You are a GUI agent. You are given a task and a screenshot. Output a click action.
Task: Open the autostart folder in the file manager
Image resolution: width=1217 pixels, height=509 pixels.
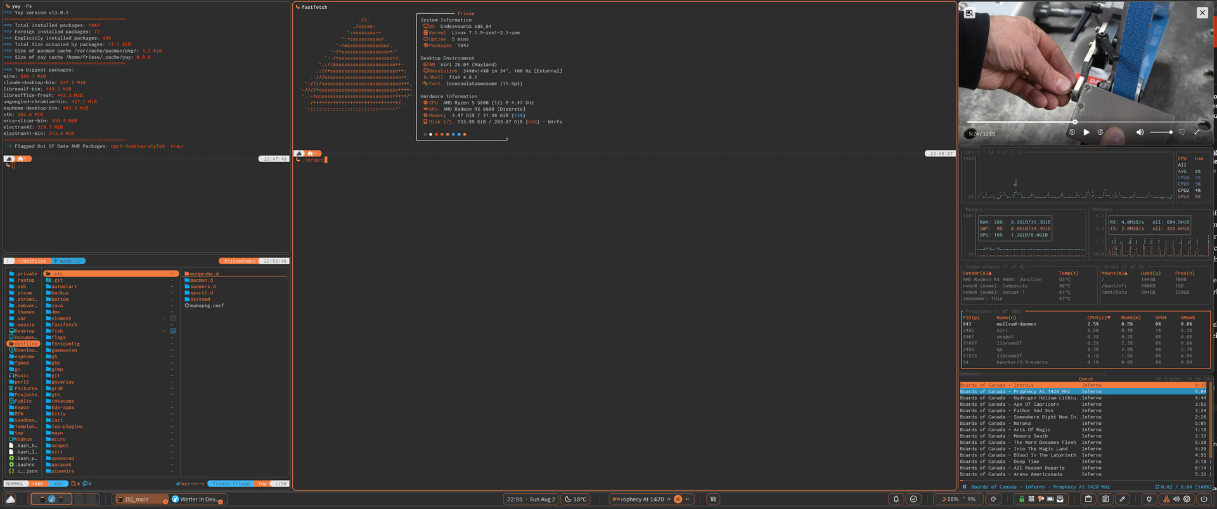pos(61,287)
